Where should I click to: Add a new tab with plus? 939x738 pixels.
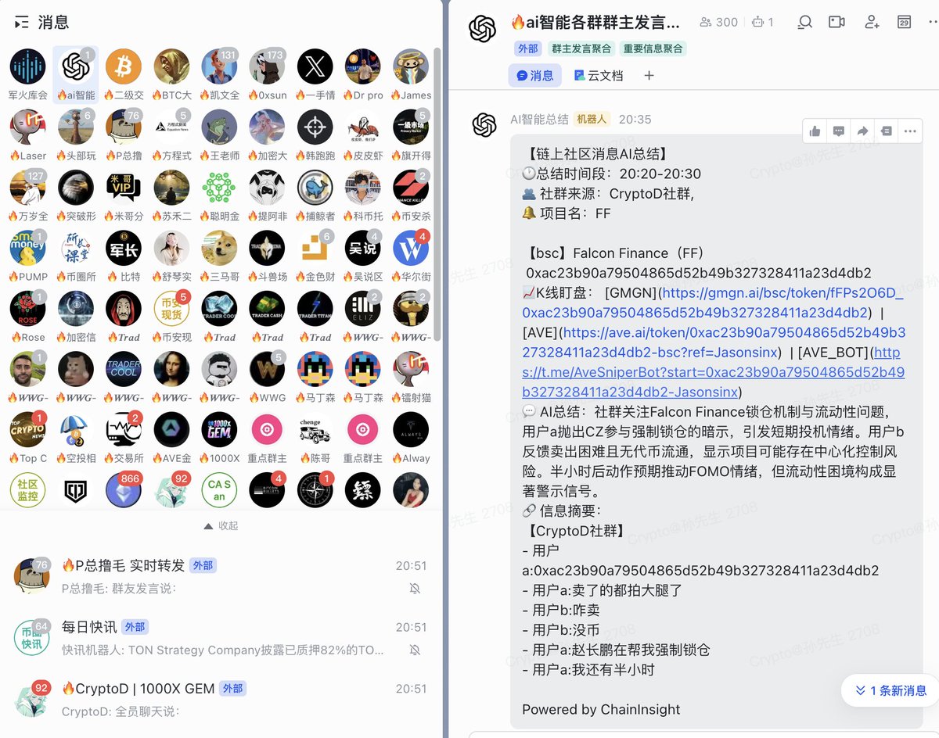point(649,75)
